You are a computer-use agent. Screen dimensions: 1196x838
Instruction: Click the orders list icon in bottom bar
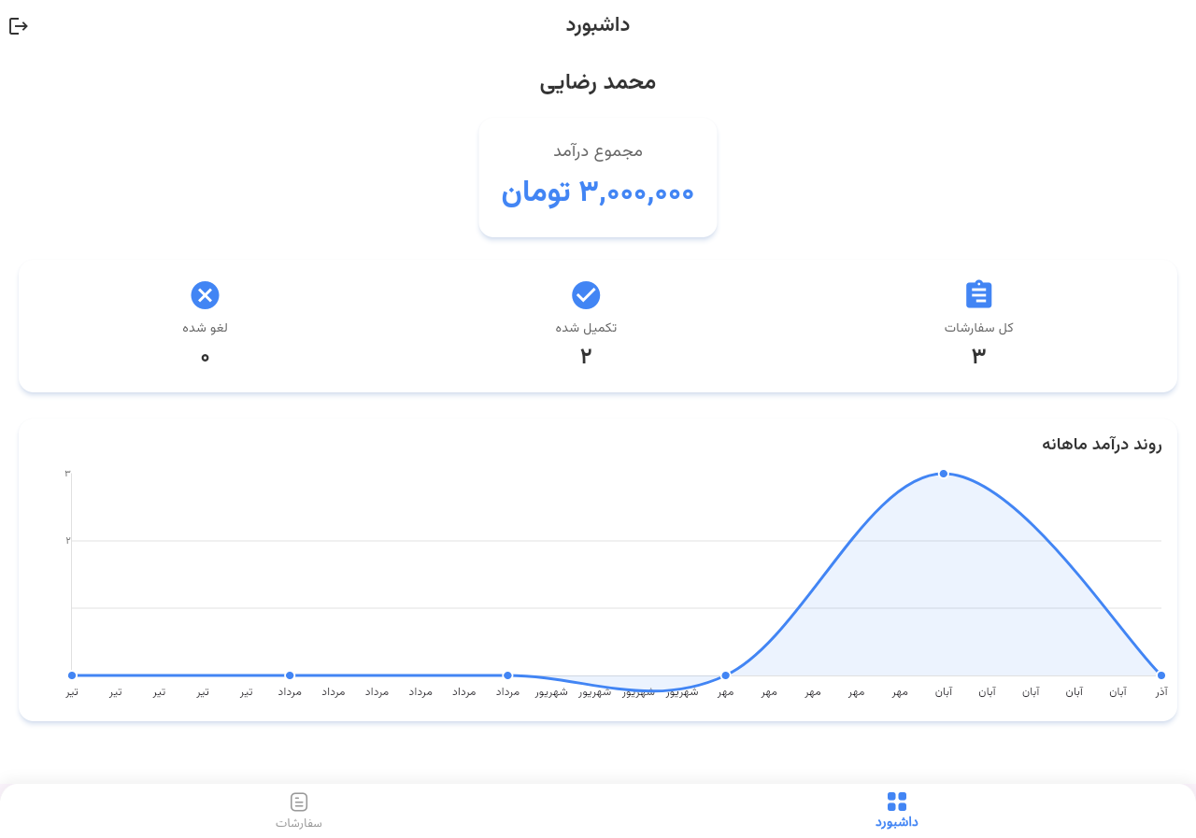(299, 802)
